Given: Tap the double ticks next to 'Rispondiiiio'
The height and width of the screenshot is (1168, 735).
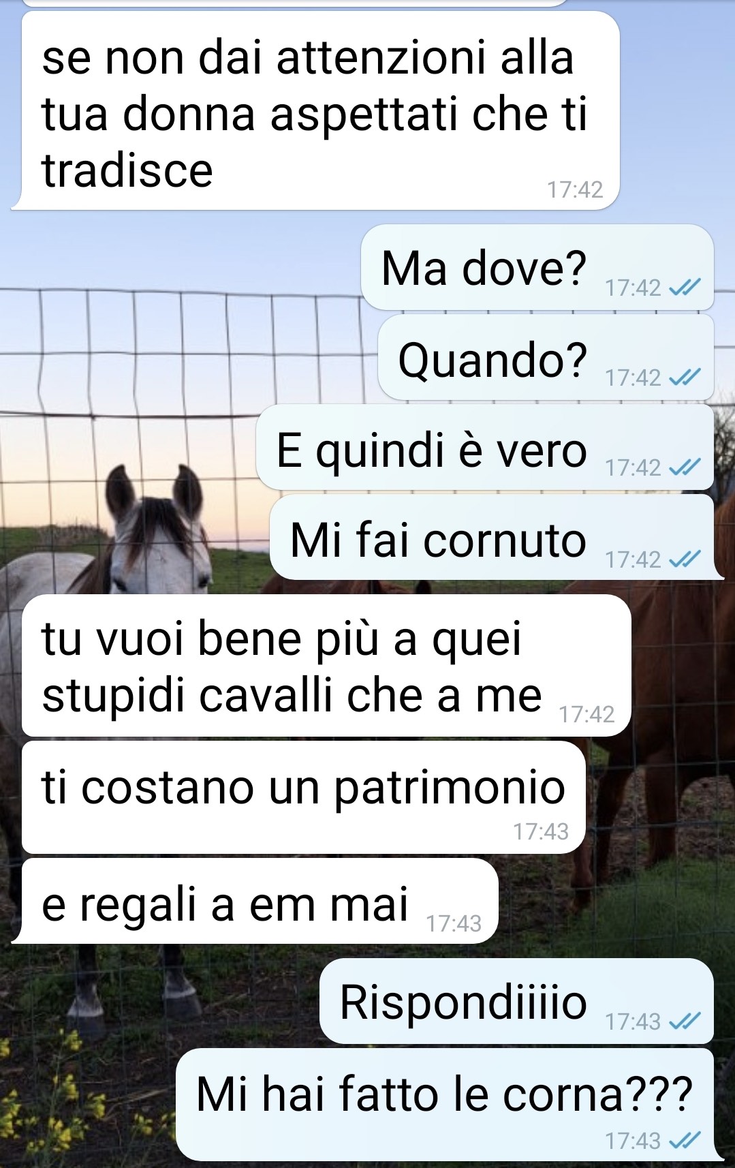Looking at the screenshot, I should tap(684, 1021).
